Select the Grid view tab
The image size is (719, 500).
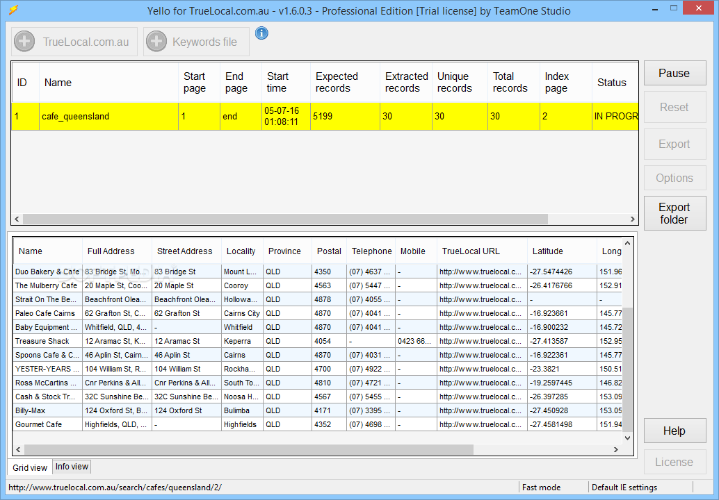tap(30, 467)
